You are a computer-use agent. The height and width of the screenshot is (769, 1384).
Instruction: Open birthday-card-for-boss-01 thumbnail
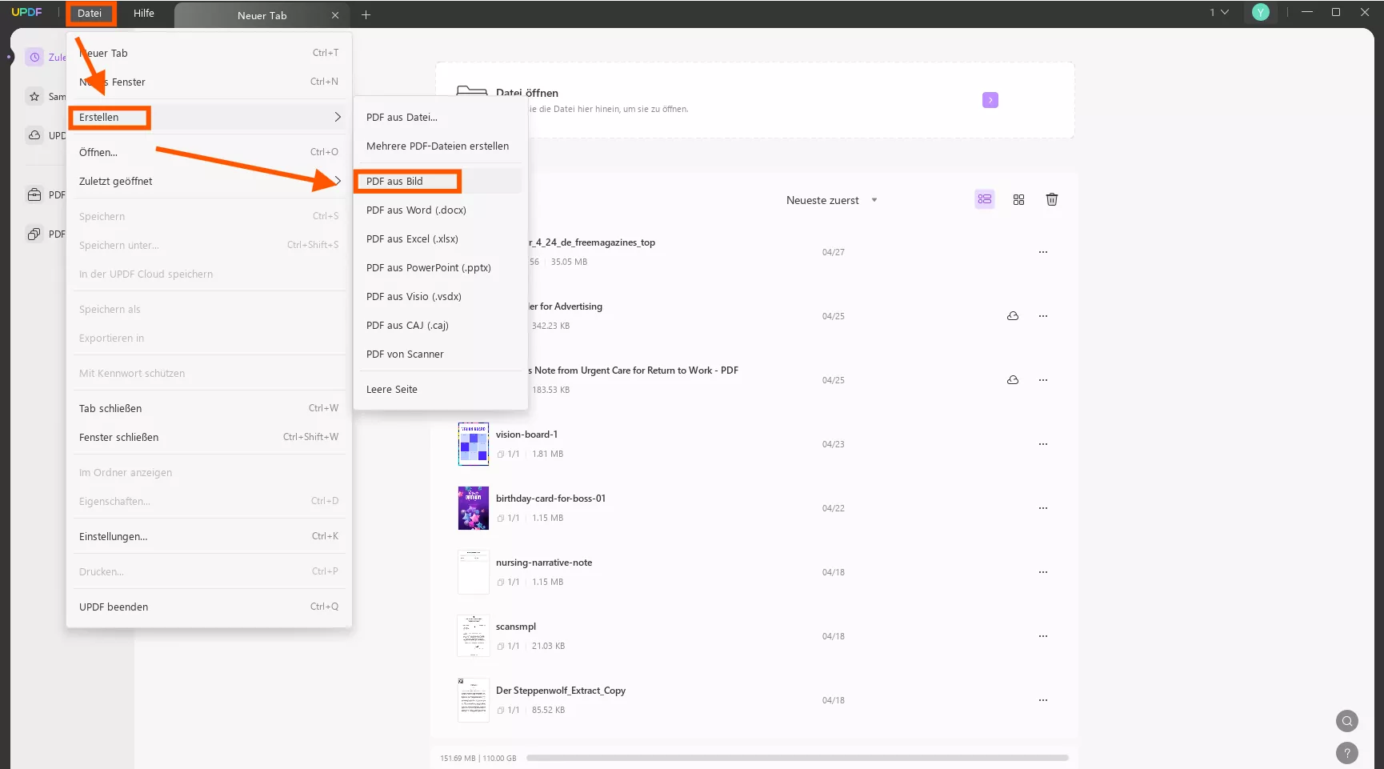[473, 508]
